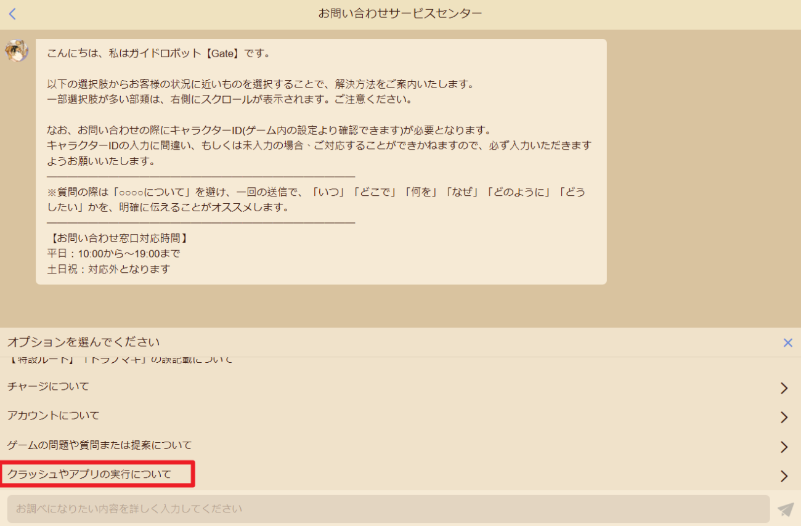The image size is (801, 526).
Task: Focus the お調べになりたい内容 message input field
Action: pyautogui.click(x=388, y=509)
